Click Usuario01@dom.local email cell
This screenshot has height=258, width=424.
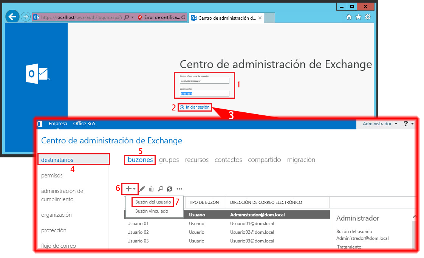point(252,224)
